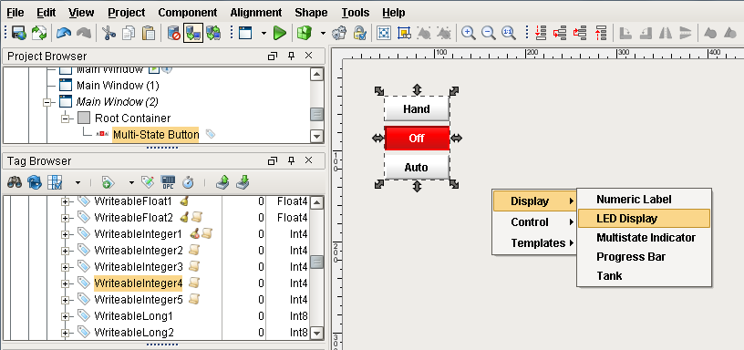Select the WriteableInteger2 tag
This screenshot has height=350, width=744.
[138, 251]
